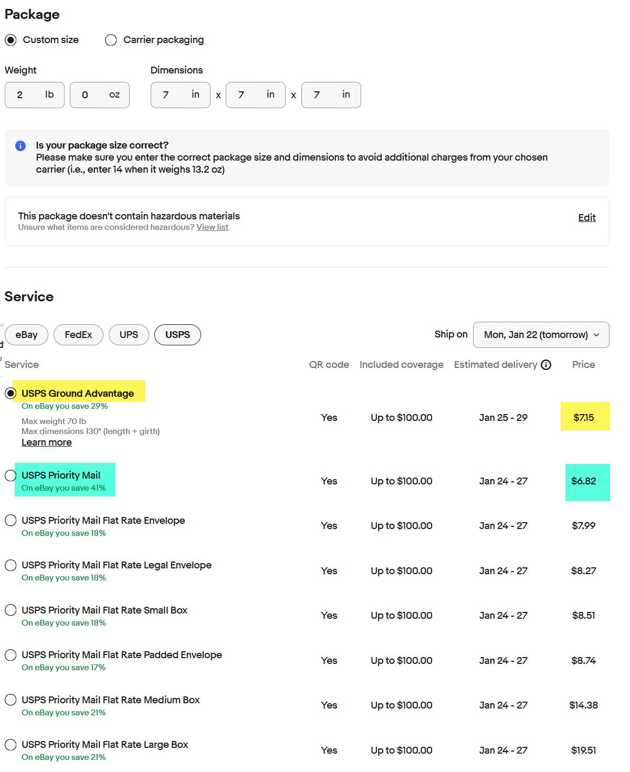Screen dimensions: 630x772
Task: Click Edit for hazardous materials
Action: [586, 218]
